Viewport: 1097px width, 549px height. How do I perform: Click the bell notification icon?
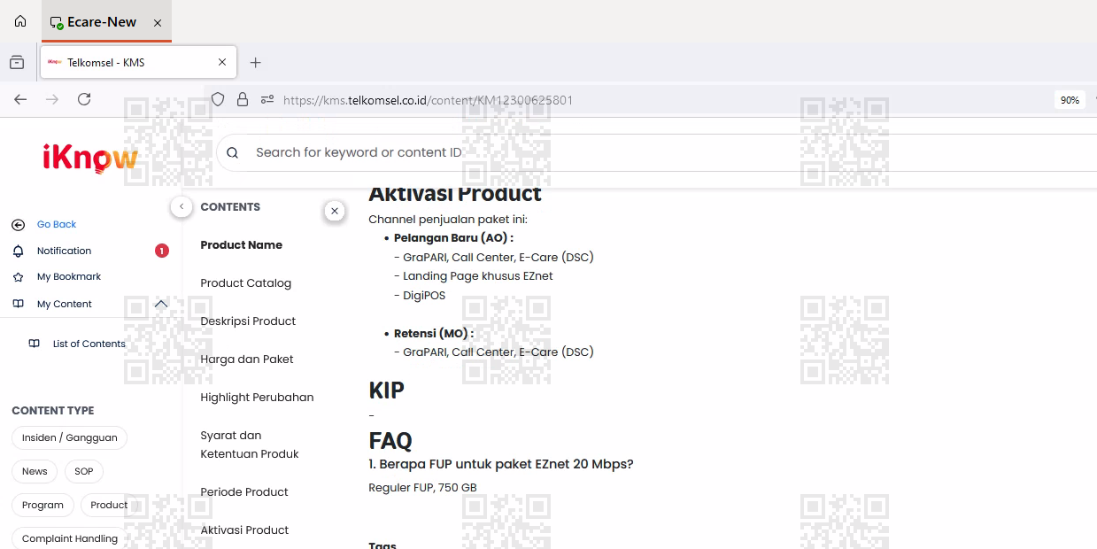click(18, 251)
